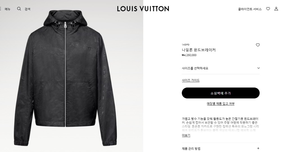Click the chevron arrow on size selector
281x152 pixels.
[259, 68]
